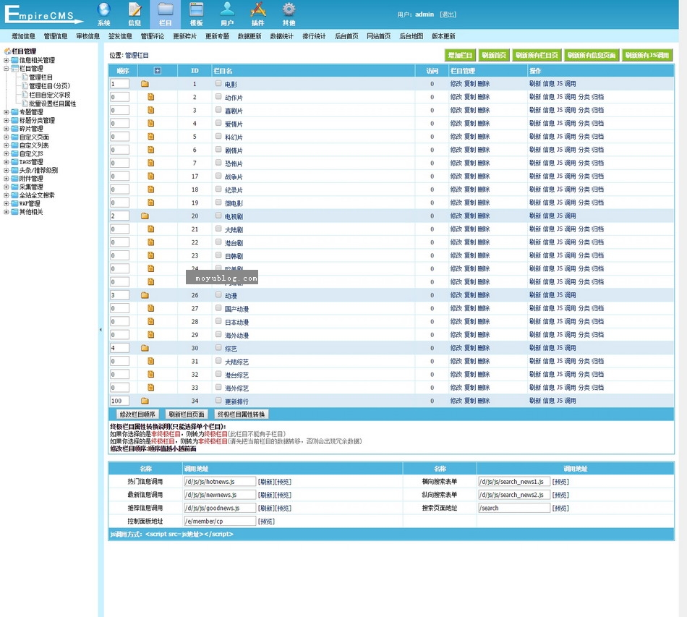
Task: Click the green 增加栏目 button
Action: 460,55
